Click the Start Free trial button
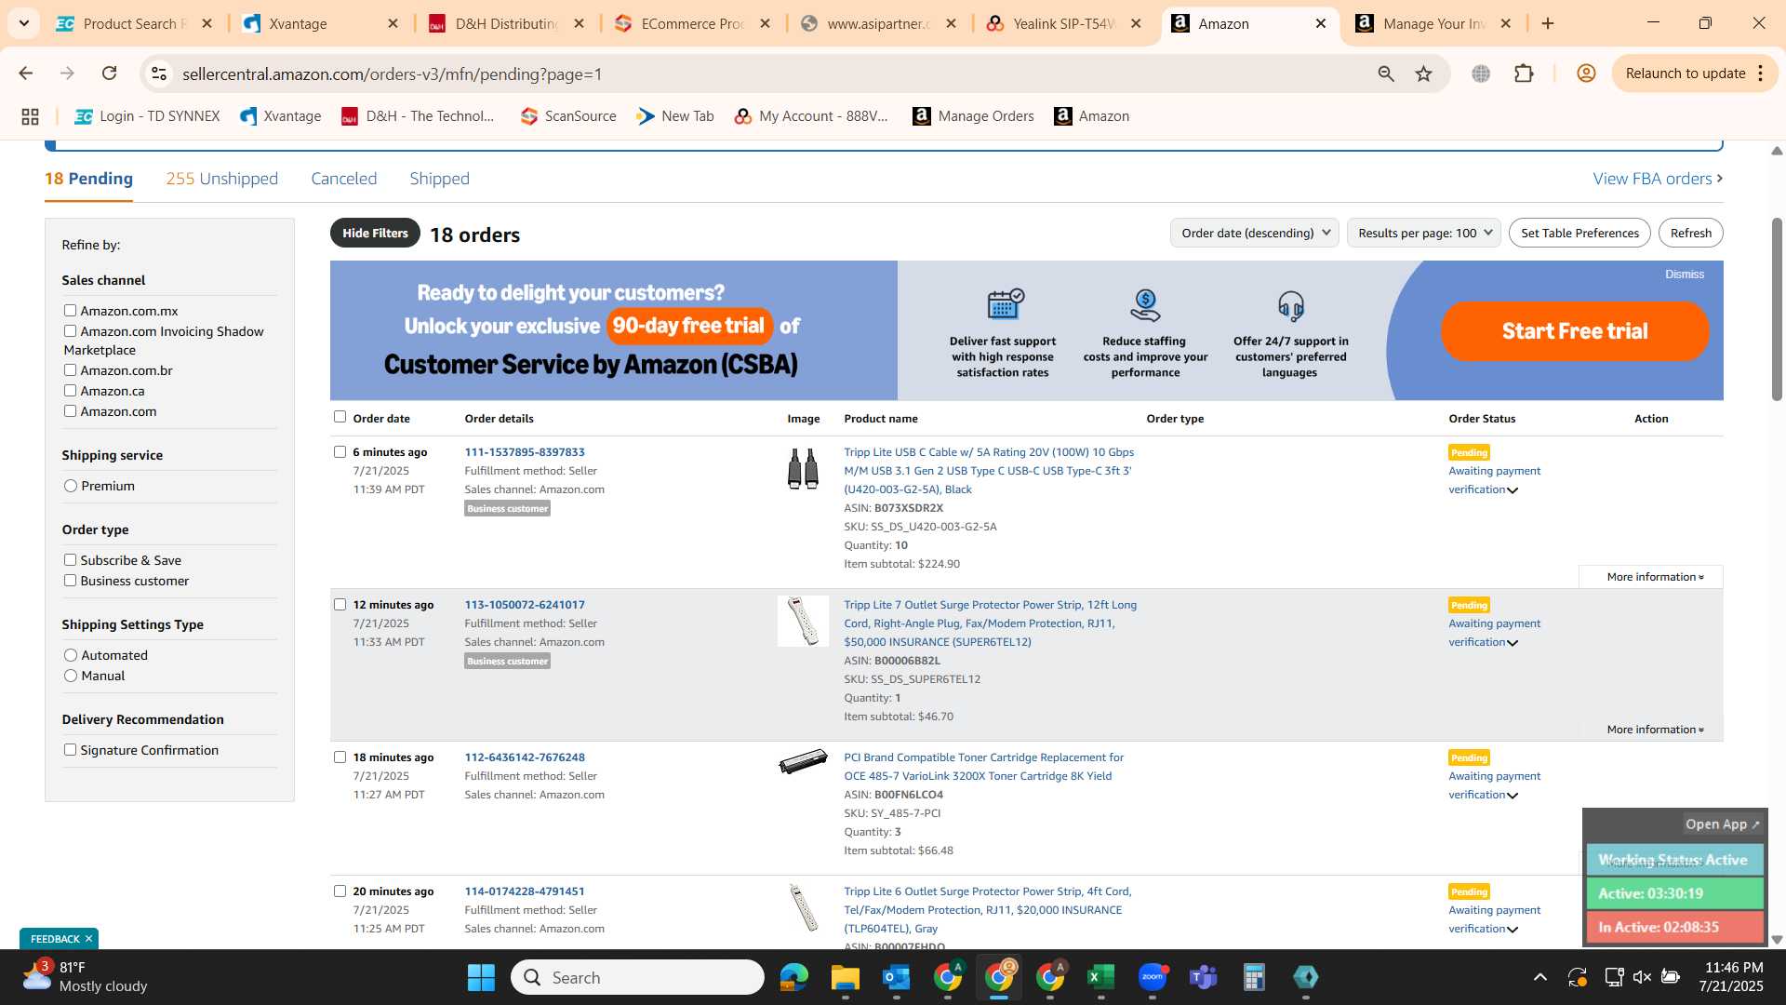This screenshot has height=1005, width=1786. 1575,331
